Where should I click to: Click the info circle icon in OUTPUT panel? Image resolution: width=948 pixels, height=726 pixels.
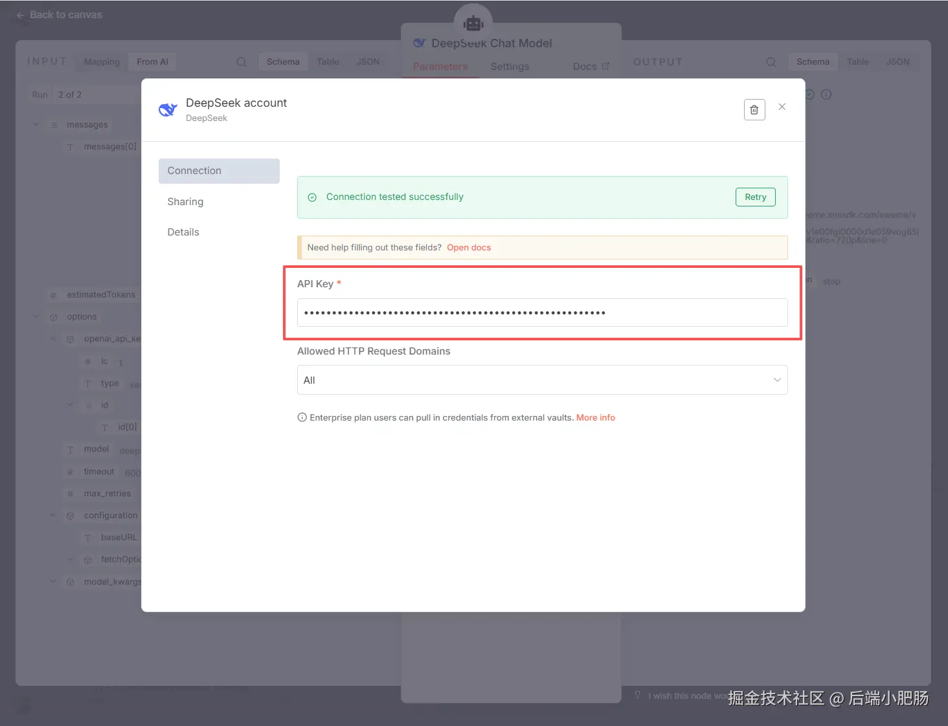coord(826,94)
